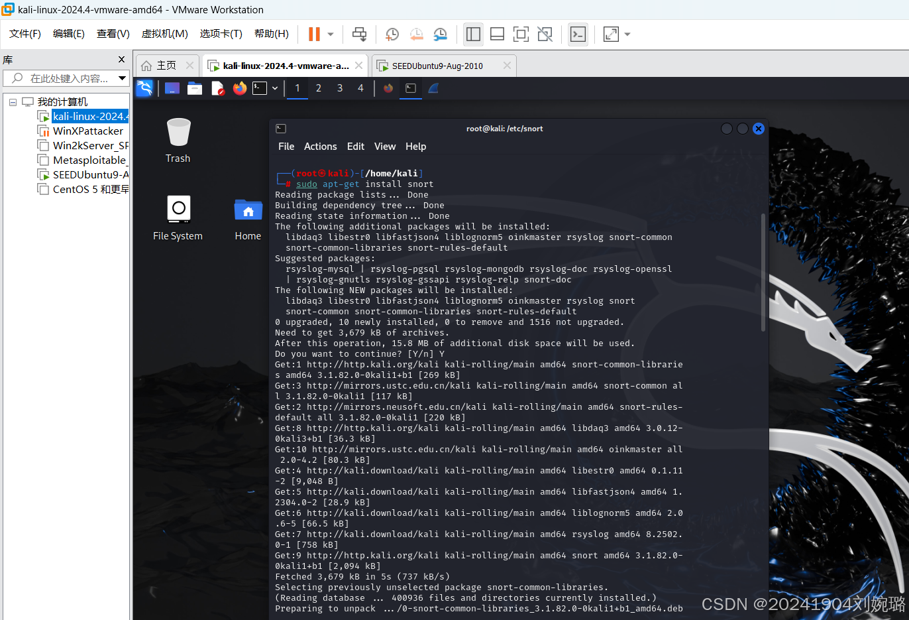This screenshot has width=909, height=620.
Task: Open the 选项卡(T) menu
Action: click(221, 34)
